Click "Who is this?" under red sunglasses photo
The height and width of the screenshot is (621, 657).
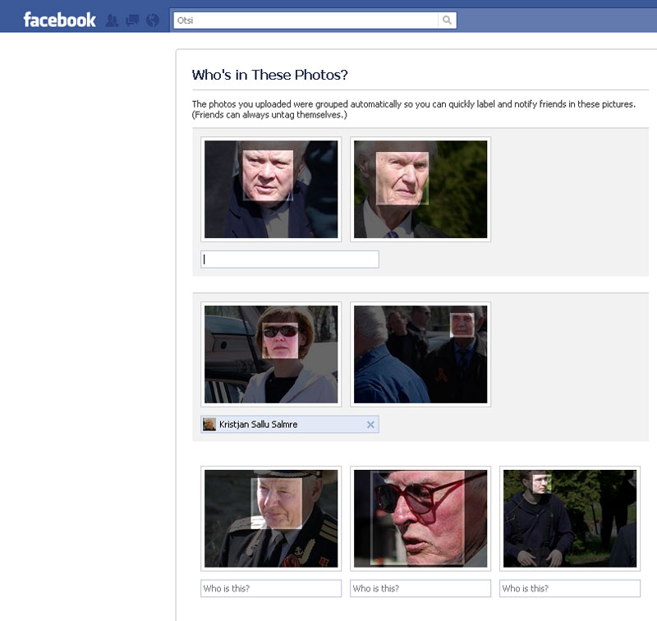pyautogui.click(x=420, y=588)
